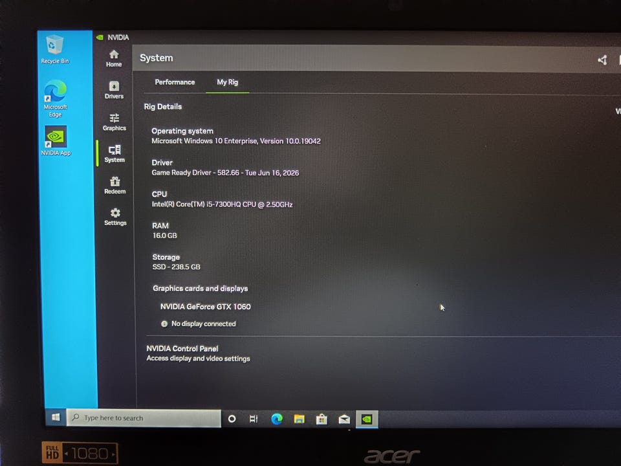The width and height of the screenshot is (621, 466).
Task: Open Microsoft Store from taskbar
Action: pyautogui.click(x=321, y=419)
